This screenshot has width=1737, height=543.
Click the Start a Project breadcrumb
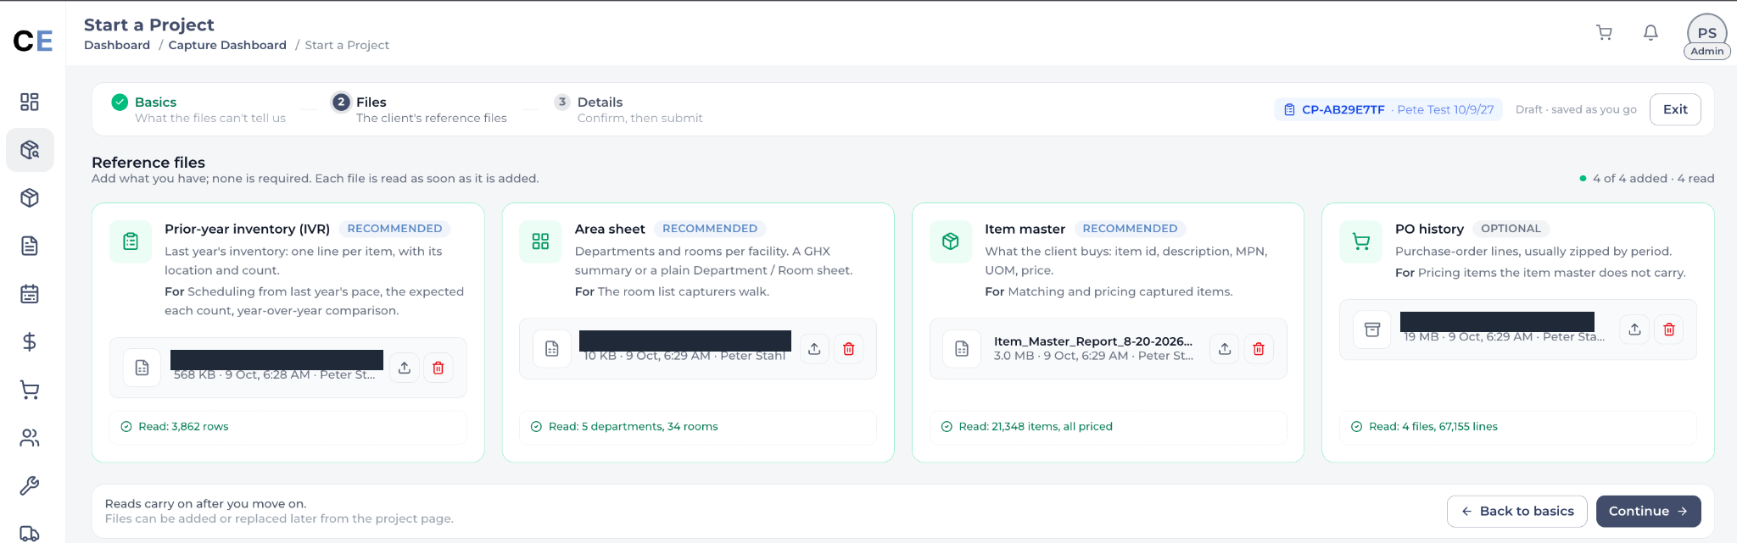click(x=347, y=45)
